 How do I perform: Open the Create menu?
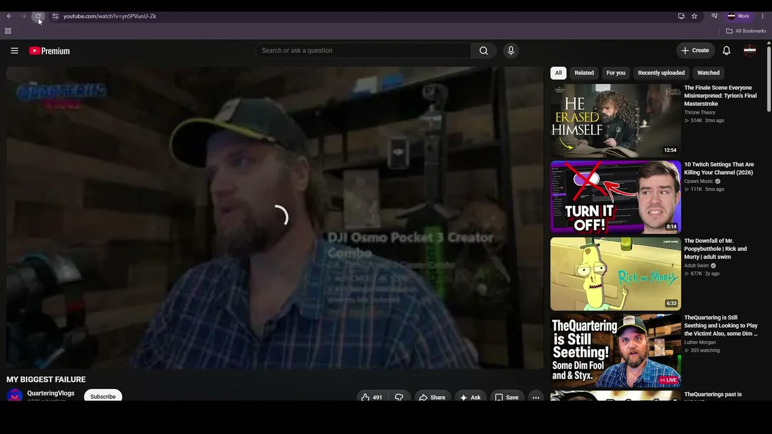coord(695,51)
